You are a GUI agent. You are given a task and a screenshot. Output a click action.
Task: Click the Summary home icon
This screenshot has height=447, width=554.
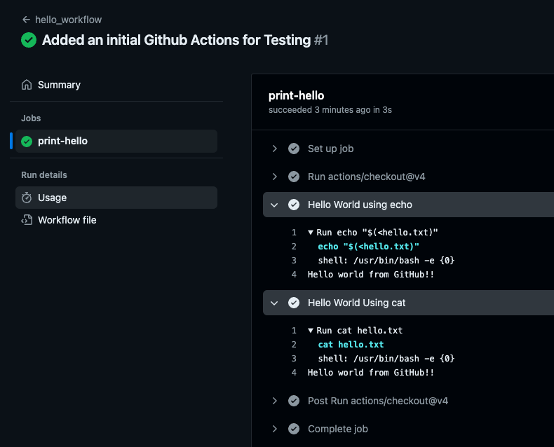tap(27, 85)
